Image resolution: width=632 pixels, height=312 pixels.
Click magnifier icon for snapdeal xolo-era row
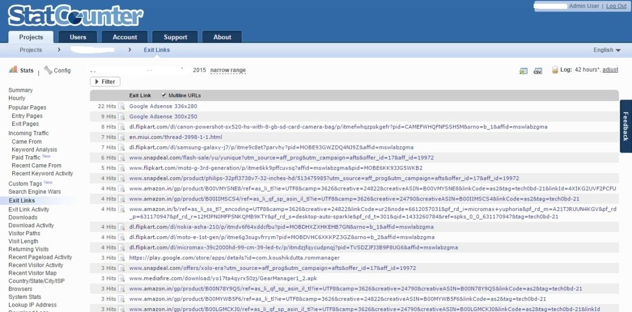point(121,268)
